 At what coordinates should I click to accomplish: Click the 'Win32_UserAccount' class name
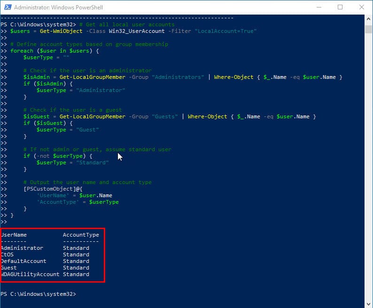137,31
